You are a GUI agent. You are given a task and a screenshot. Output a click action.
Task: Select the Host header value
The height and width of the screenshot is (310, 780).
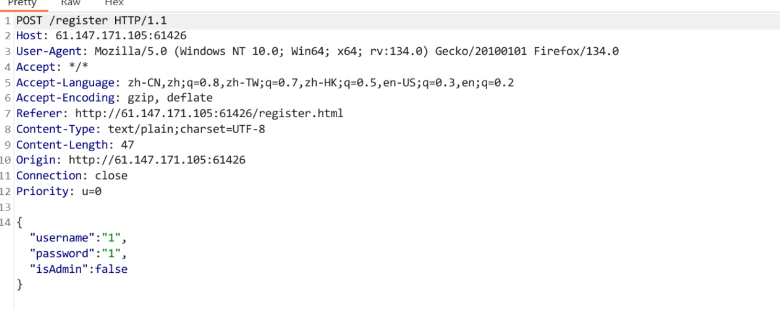click(x=121, y=36)
